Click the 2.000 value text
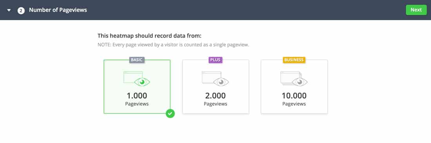The height and width of the screenshot is (143, 431). tap(215, 96)
